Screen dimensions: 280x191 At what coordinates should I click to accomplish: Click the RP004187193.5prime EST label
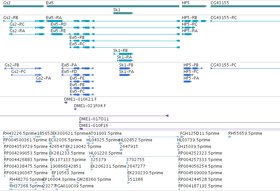tap(200, 186)
